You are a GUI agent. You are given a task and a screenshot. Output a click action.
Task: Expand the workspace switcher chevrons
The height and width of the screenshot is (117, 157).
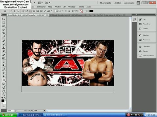point(138,3)
